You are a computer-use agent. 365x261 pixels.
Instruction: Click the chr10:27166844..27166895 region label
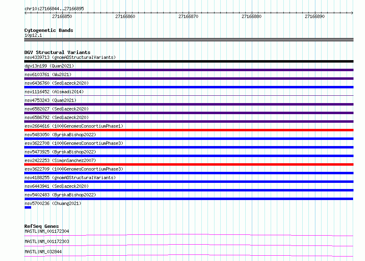coord(54,9)
